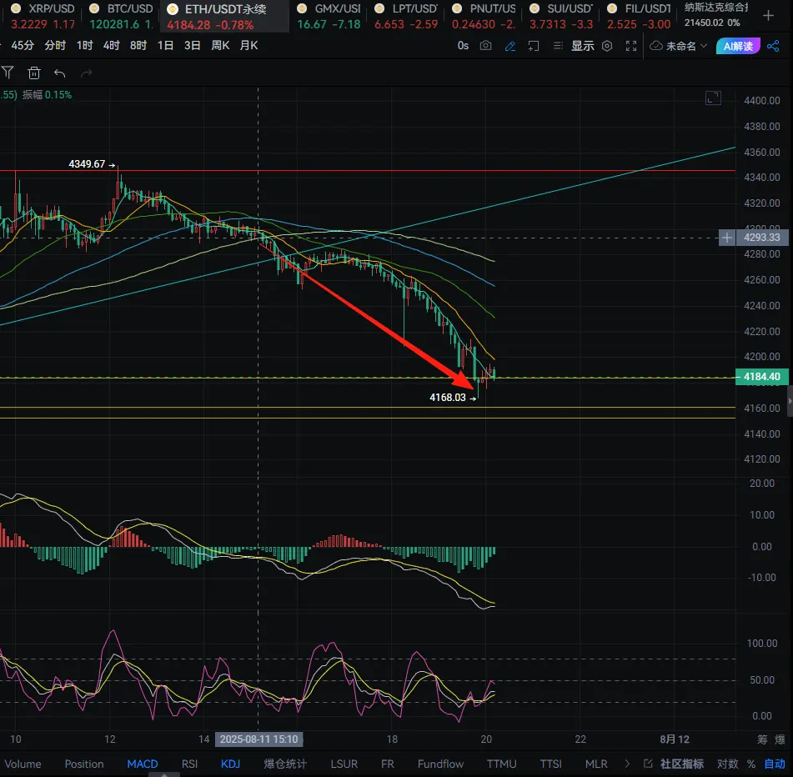Screen dimensions: 793x777
Task: Open chart settings hexagon gear icon
Action: click(607, 46)
